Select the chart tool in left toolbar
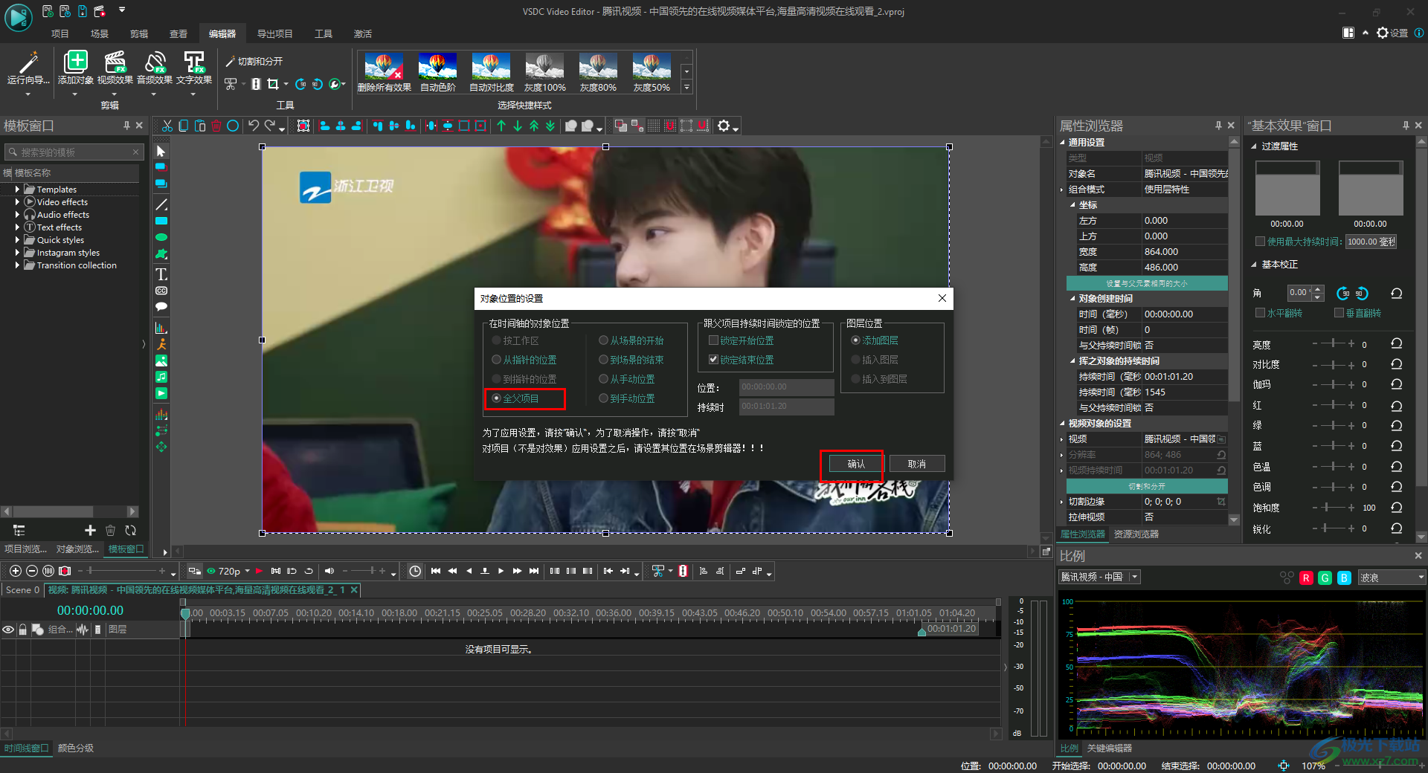 (161, 328)
